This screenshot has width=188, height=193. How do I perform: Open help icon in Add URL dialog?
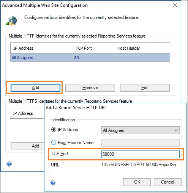pos(53,183)
